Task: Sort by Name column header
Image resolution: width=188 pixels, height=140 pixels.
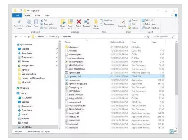Action: pyautogui.click(x=68, y=42)
